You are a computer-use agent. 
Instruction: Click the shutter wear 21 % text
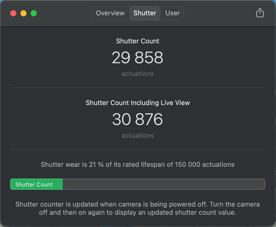[x=137, y=165]
